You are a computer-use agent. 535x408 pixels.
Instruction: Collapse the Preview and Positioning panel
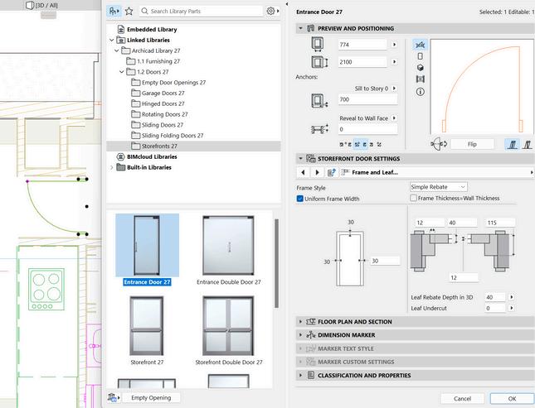click(300, 28)
